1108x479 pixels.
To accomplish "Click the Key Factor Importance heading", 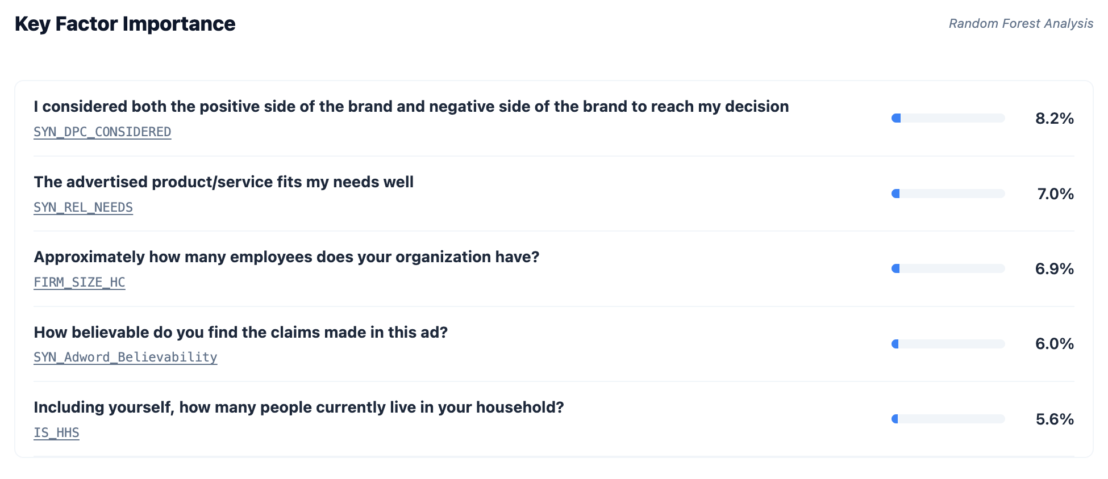I will tap(125, 24).
